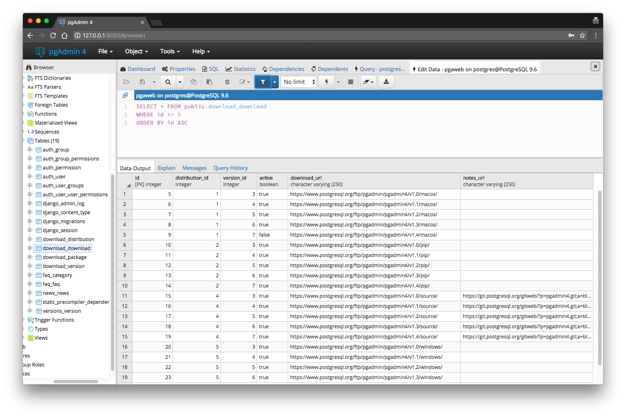This screenshot has height=417, width=626.
Task: Click the Find magnifier icon
Action: (x=168, y=82)
